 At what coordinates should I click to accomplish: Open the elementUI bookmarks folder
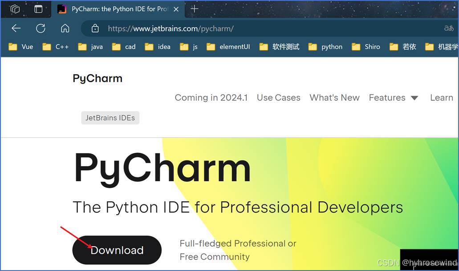(x=228, y=47)
